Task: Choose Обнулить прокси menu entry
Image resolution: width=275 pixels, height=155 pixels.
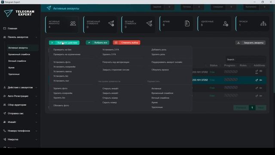Action: point(160,70)
